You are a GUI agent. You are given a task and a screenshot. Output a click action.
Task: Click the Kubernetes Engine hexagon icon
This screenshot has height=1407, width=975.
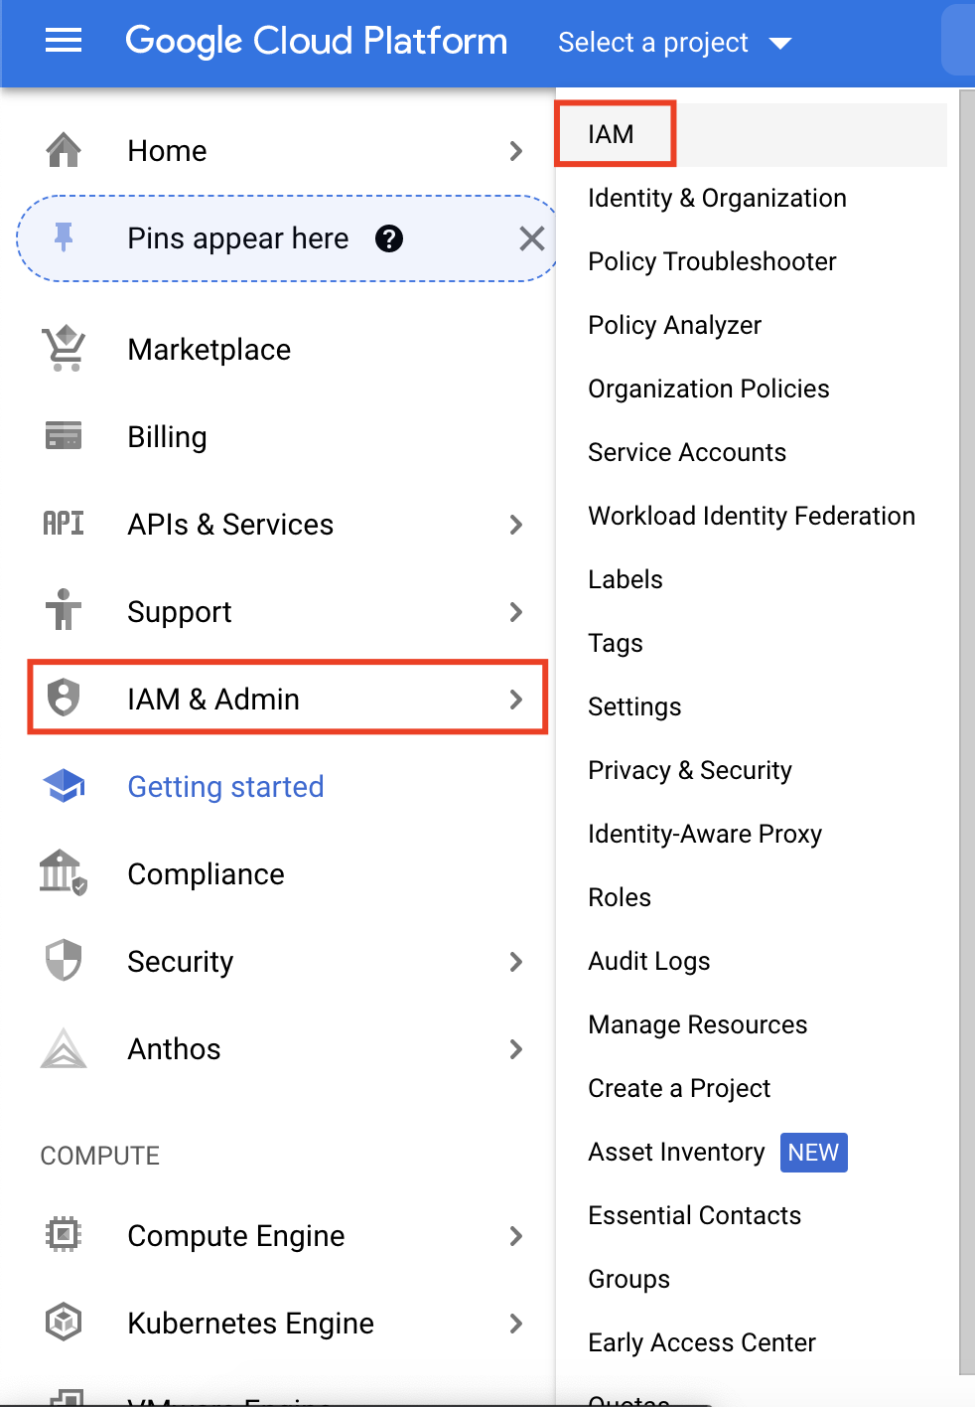coord(64,1322)
